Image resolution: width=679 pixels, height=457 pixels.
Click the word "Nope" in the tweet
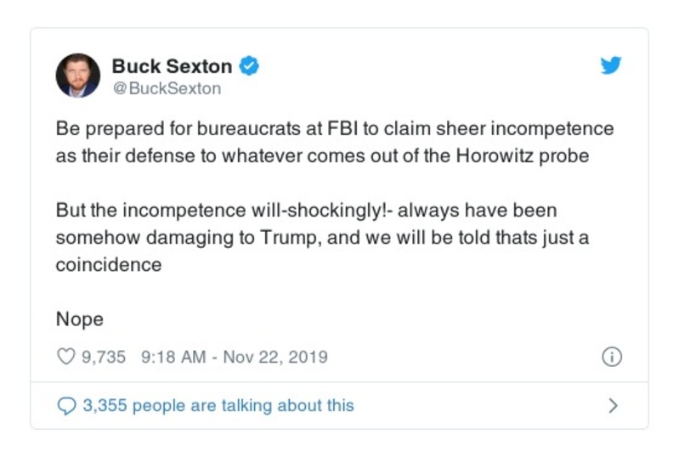pyautogui.click(x=79, y=319)
